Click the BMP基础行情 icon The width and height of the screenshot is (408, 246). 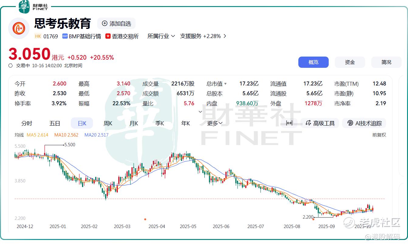coord(65,36)
